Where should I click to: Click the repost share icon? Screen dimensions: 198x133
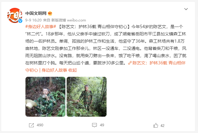click(31, 125)
